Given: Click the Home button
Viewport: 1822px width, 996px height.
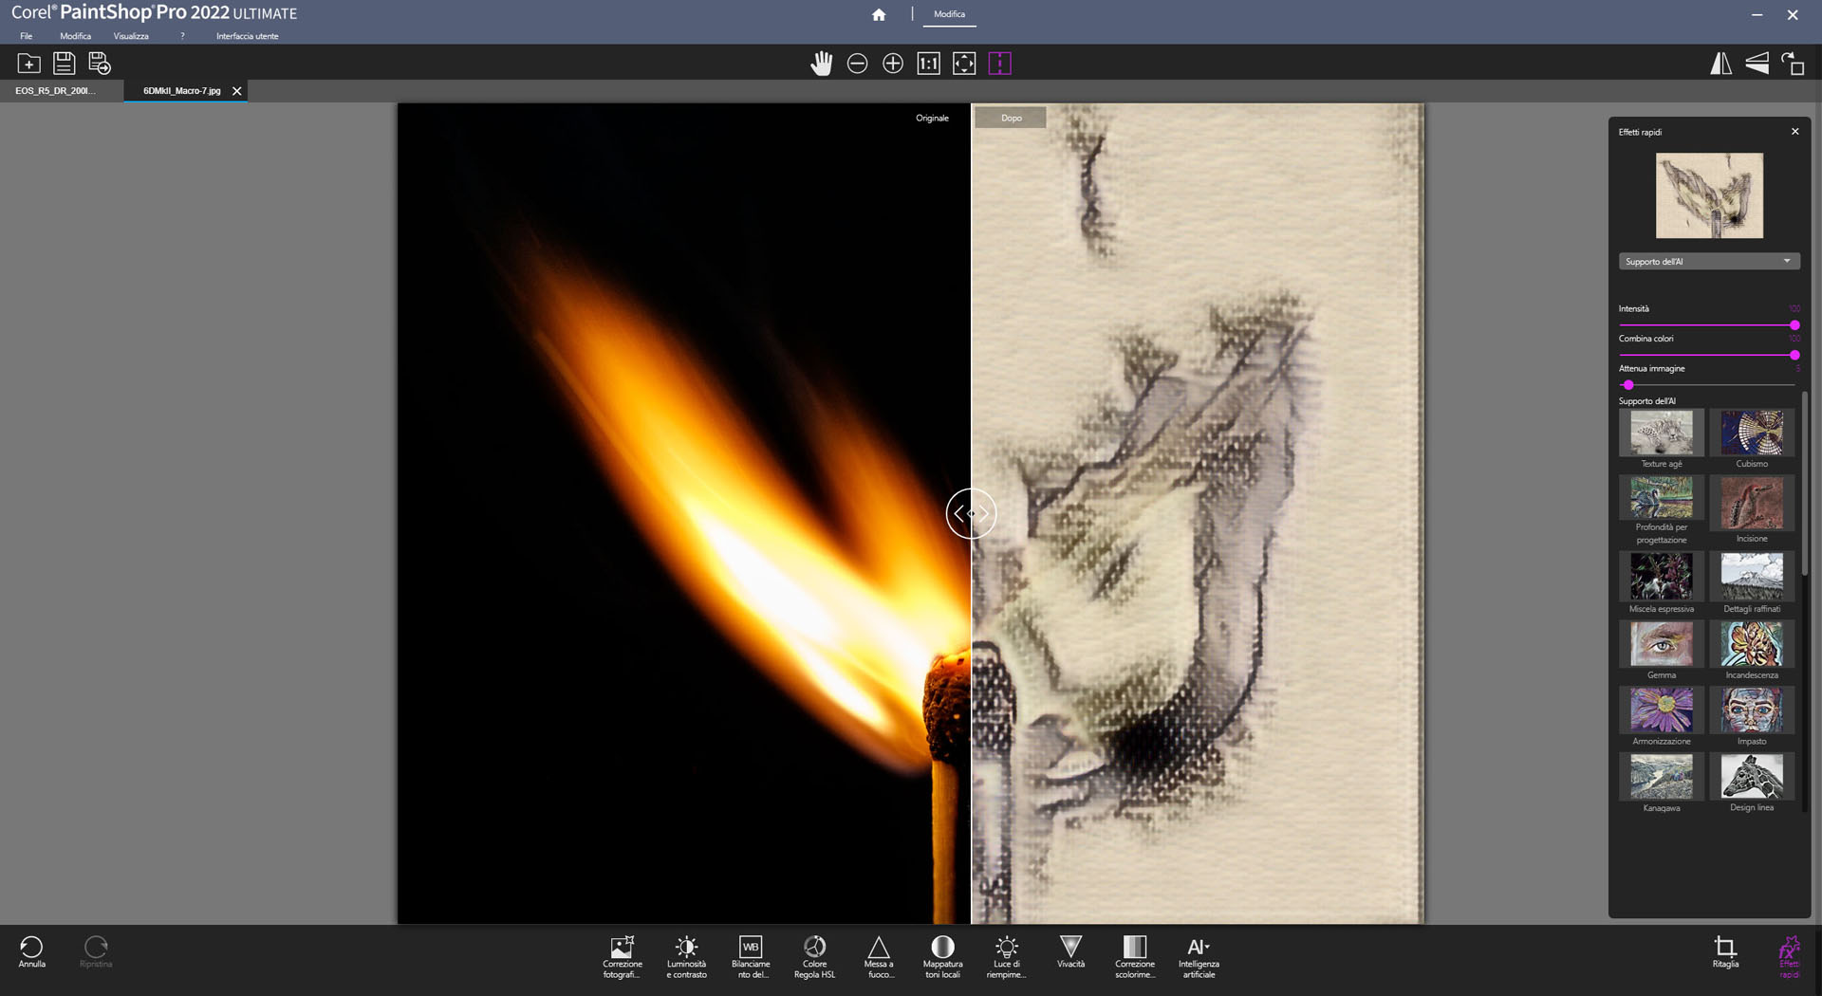Looking at the screenshot, I should (879, 14).
